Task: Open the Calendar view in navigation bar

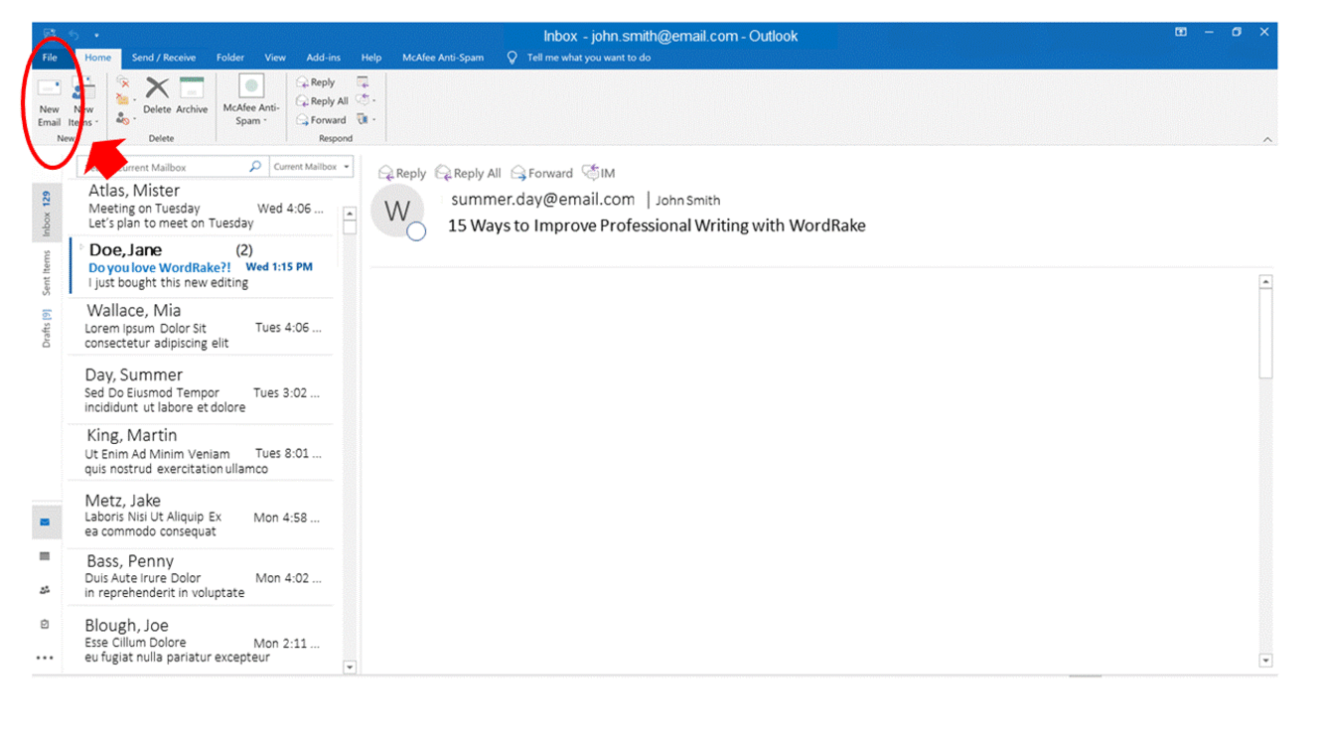Action: [x=45, y=556]
